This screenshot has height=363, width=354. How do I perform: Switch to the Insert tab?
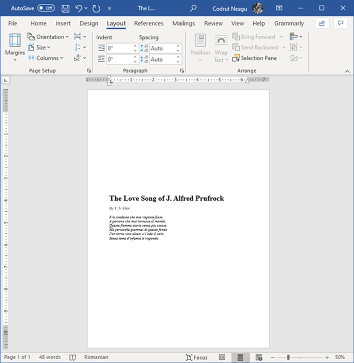[x=63, y=23]
